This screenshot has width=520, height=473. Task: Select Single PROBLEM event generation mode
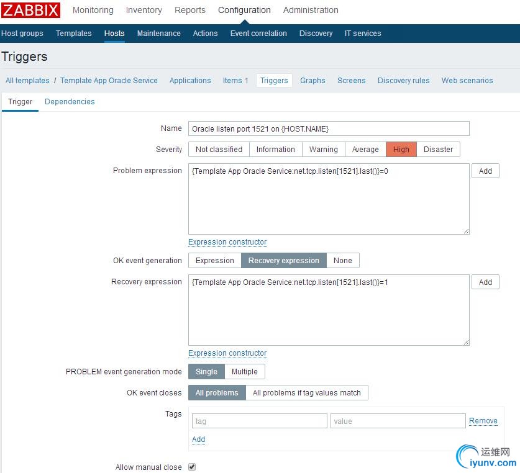(x=207, y=372)
